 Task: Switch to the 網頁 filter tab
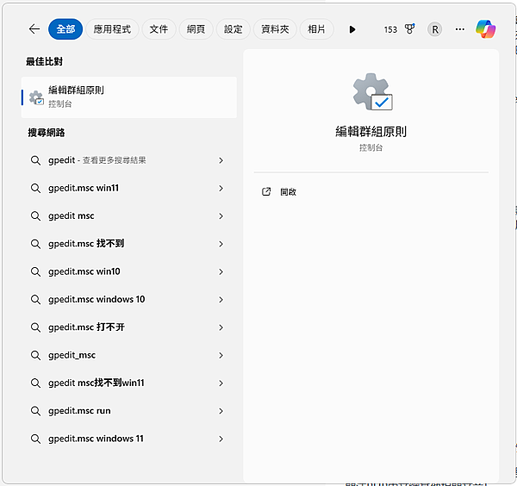pyautogui.click(x=196, y=29)
